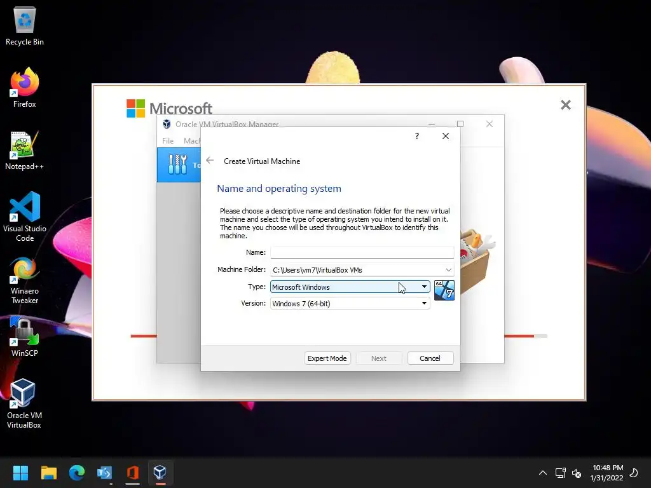Click the question mark help button
The image size is (651, 488).
417,136
